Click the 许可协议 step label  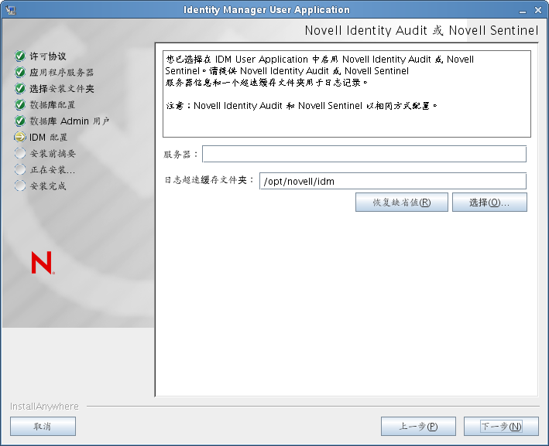[48, 56]
